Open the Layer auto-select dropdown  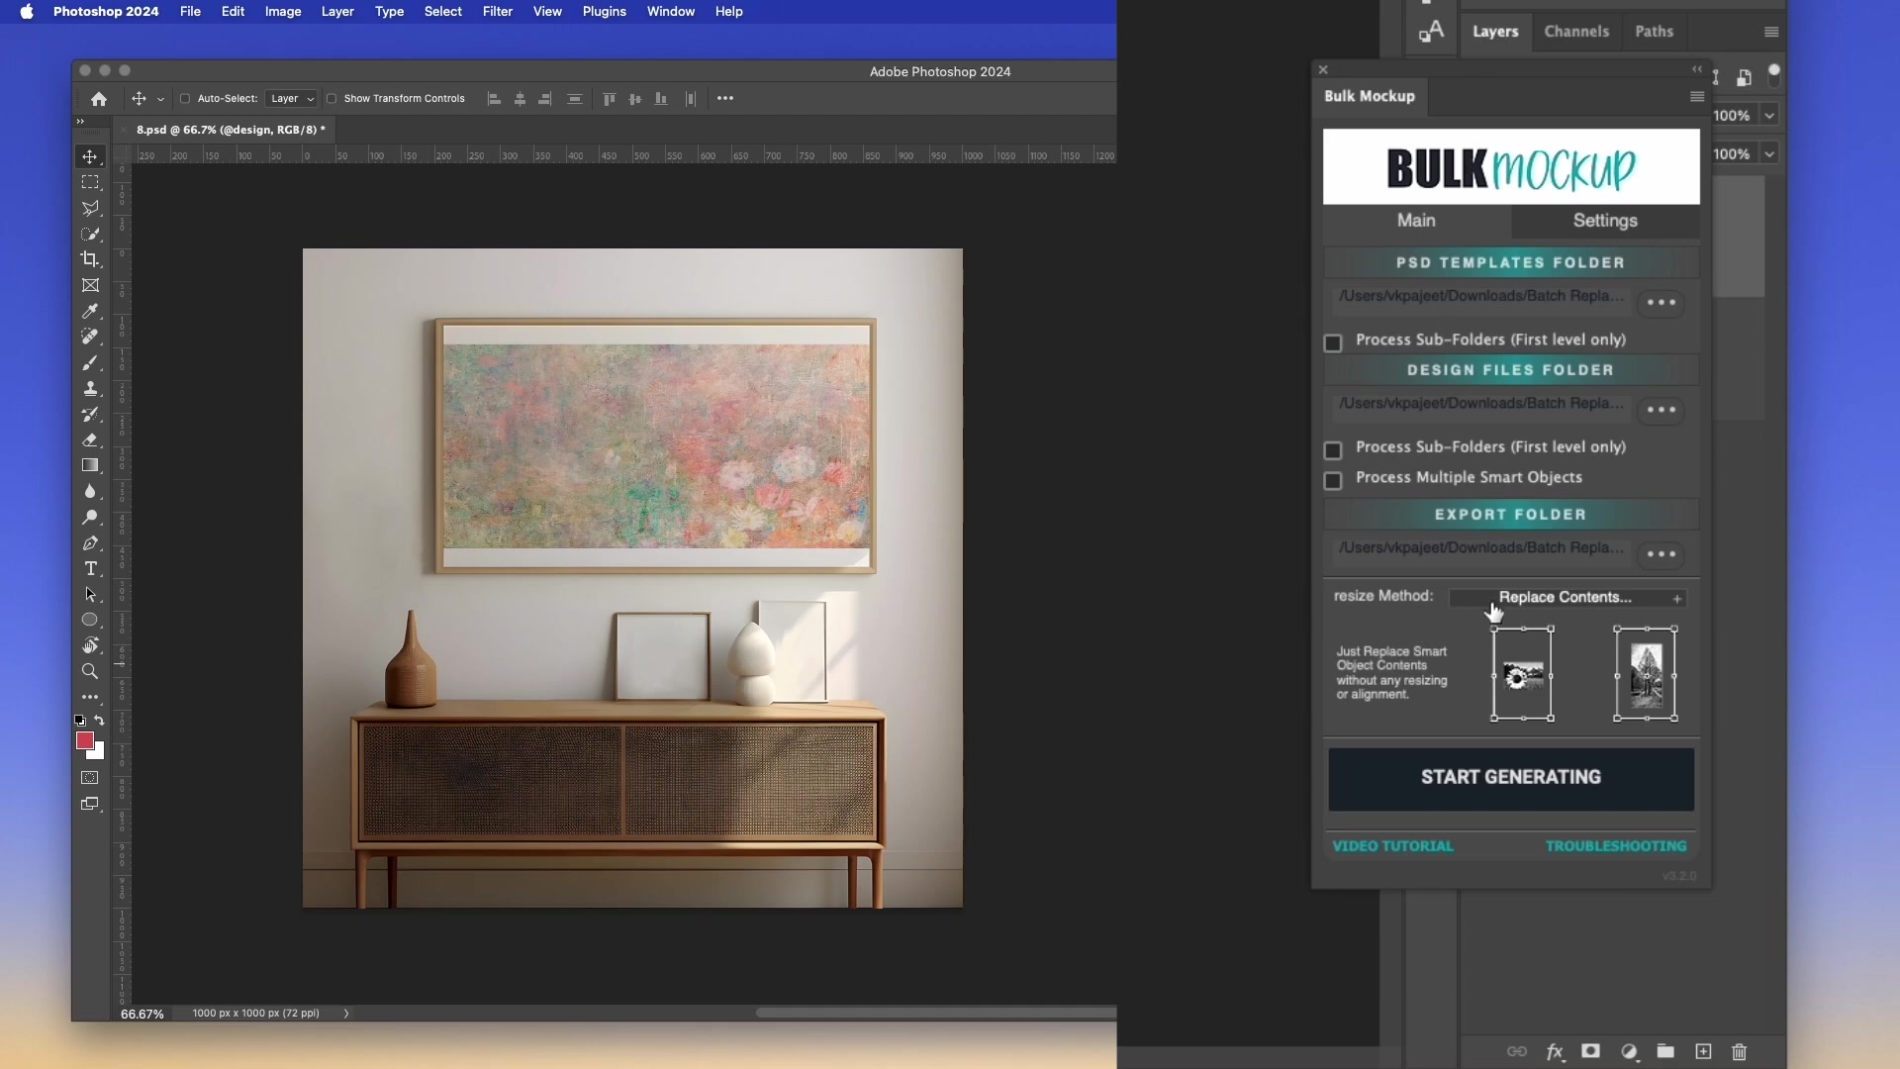290,98
